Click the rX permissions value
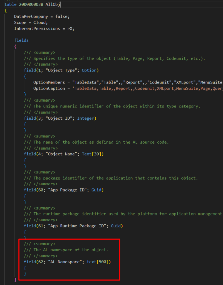The image size is (223, 285). point(71,29)
